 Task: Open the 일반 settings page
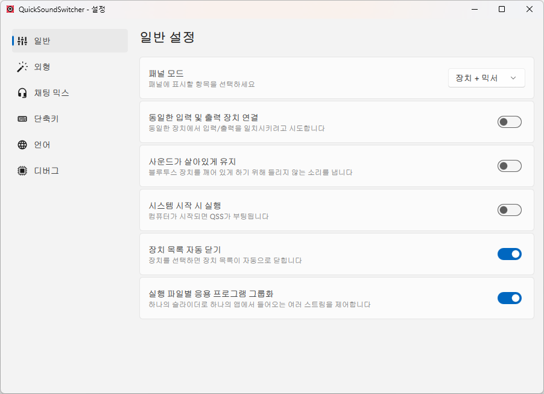70,41
